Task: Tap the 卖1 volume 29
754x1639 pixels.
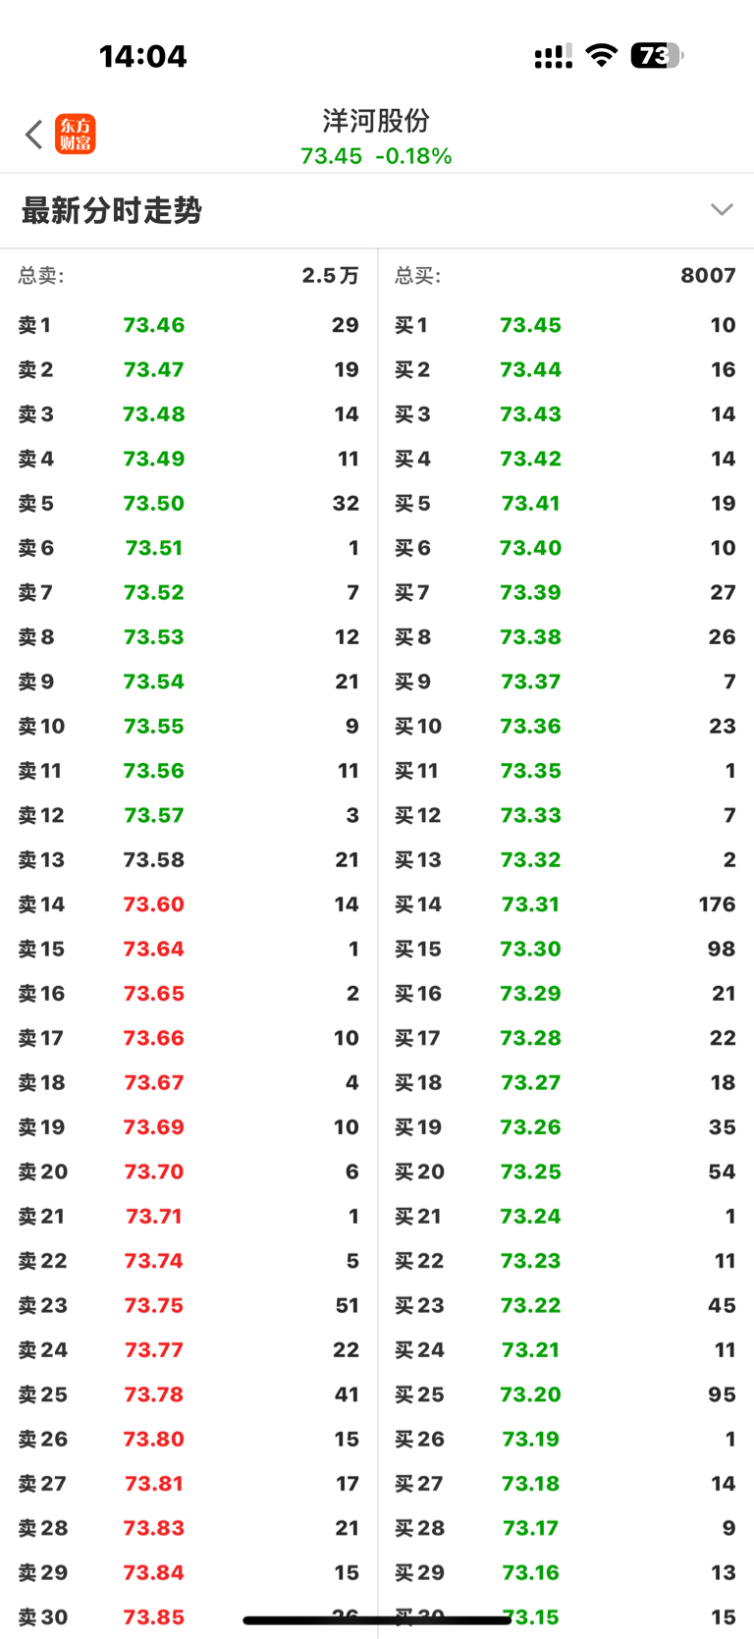Action: 346,325
